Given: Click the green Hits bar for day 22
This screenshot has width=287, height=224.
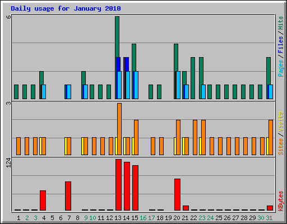Looking at the screenshot, I should click(193, 78).
